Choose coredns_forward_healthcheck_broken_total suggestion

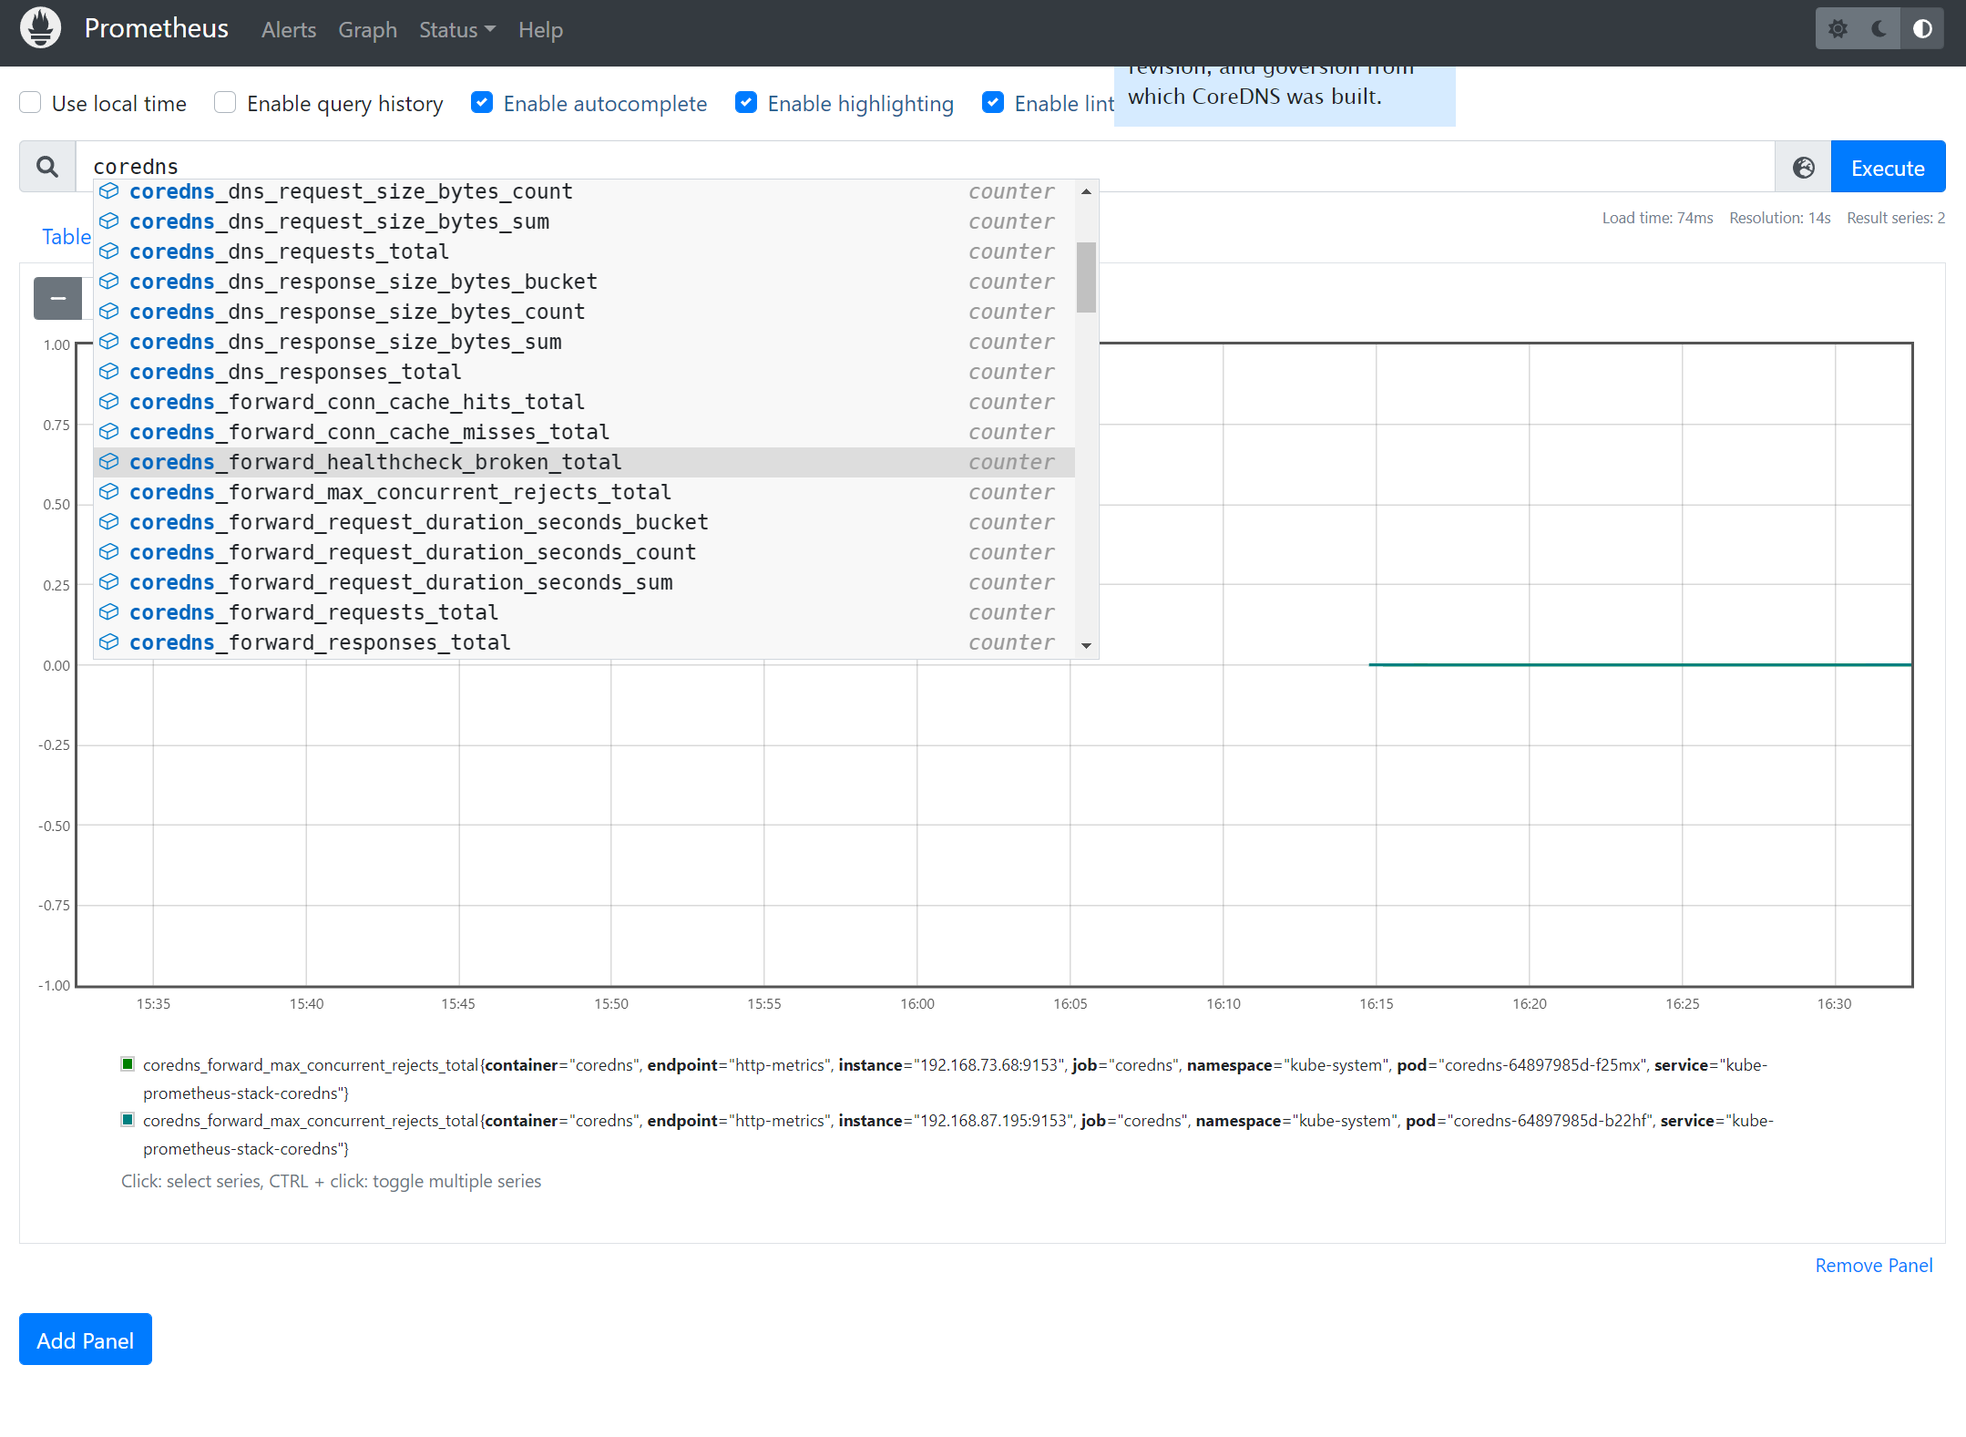click(x=584, y=462)
